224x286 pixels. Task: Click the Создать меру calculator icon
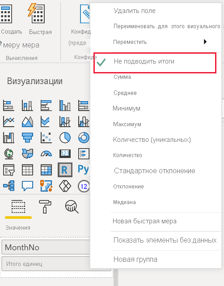pos(6,13)
